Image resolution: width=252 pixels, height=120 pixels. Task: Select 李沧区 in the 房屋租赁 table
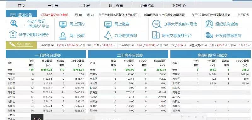click(x=176, y=83)
